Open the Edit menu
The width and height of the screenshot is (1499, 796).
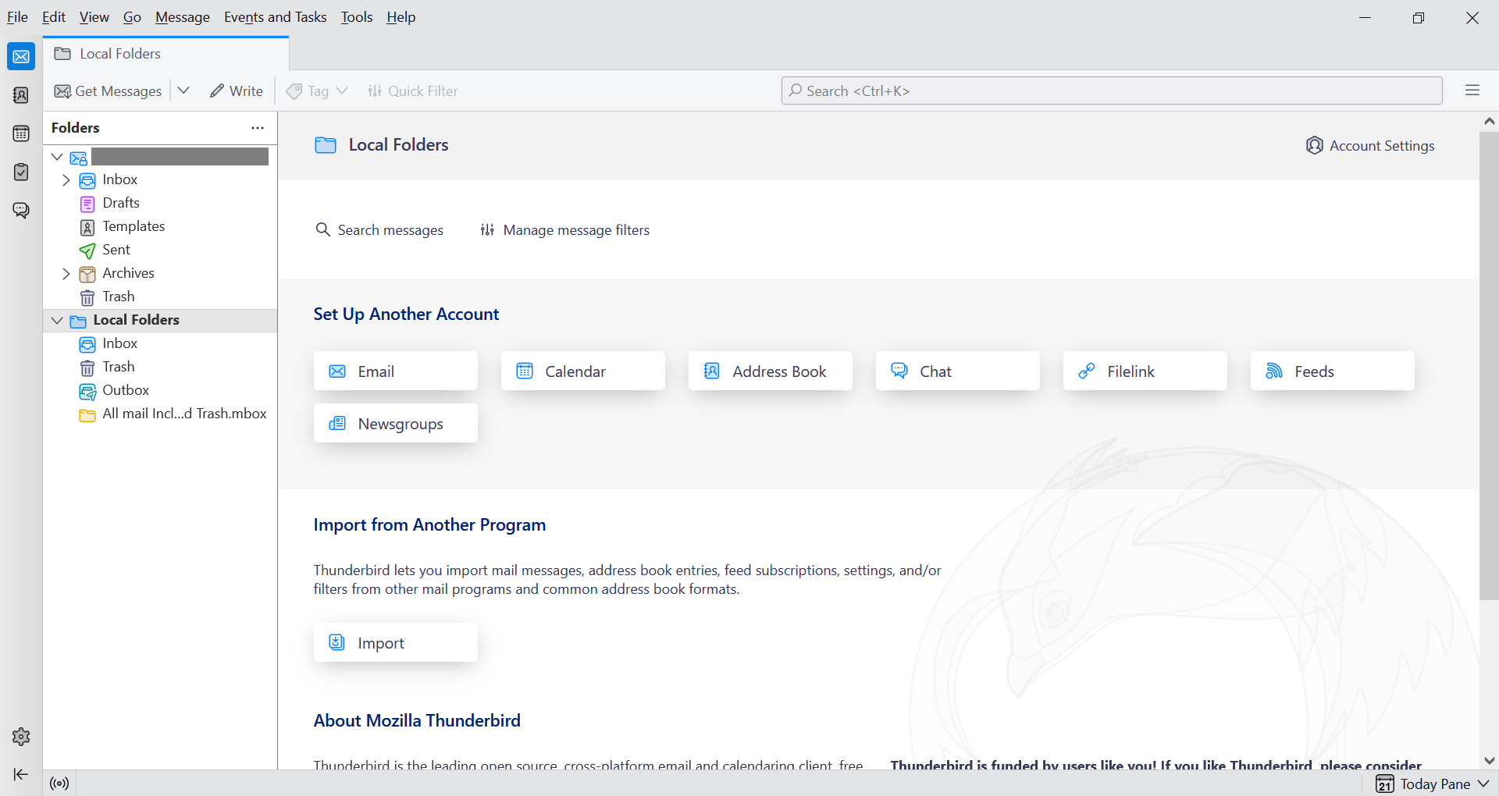pos(53,17)
